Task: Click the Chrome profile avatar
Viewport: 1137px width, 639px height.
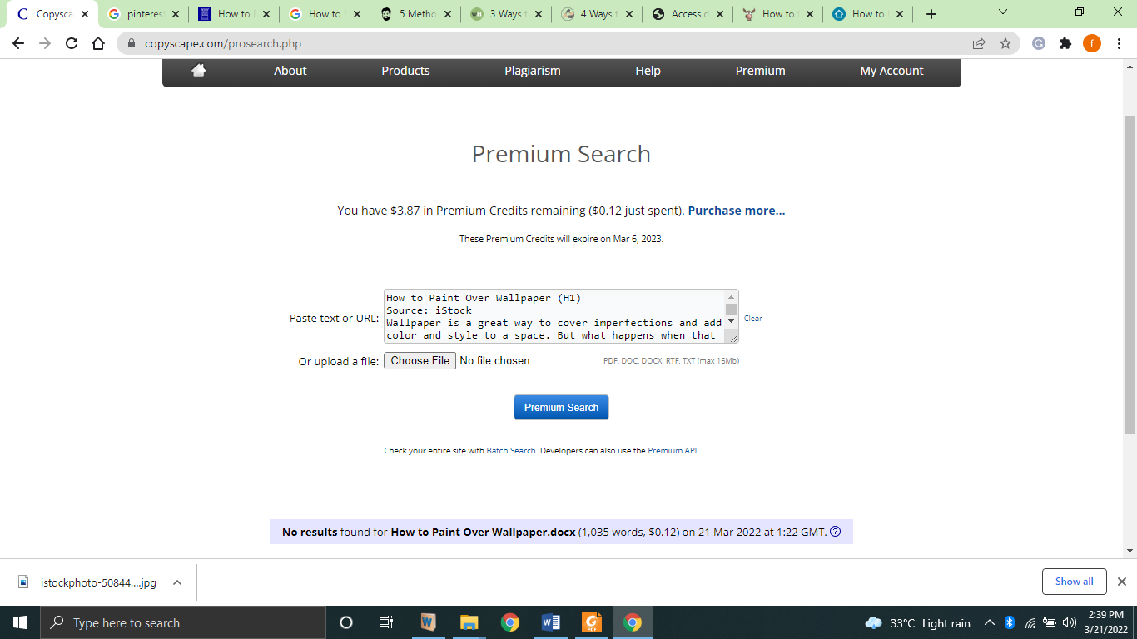Action: pos(1092,43)
